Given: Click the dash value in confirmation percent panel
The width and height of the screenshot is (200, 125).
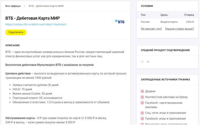Looking at the screenshot, I should click(148, 62).
